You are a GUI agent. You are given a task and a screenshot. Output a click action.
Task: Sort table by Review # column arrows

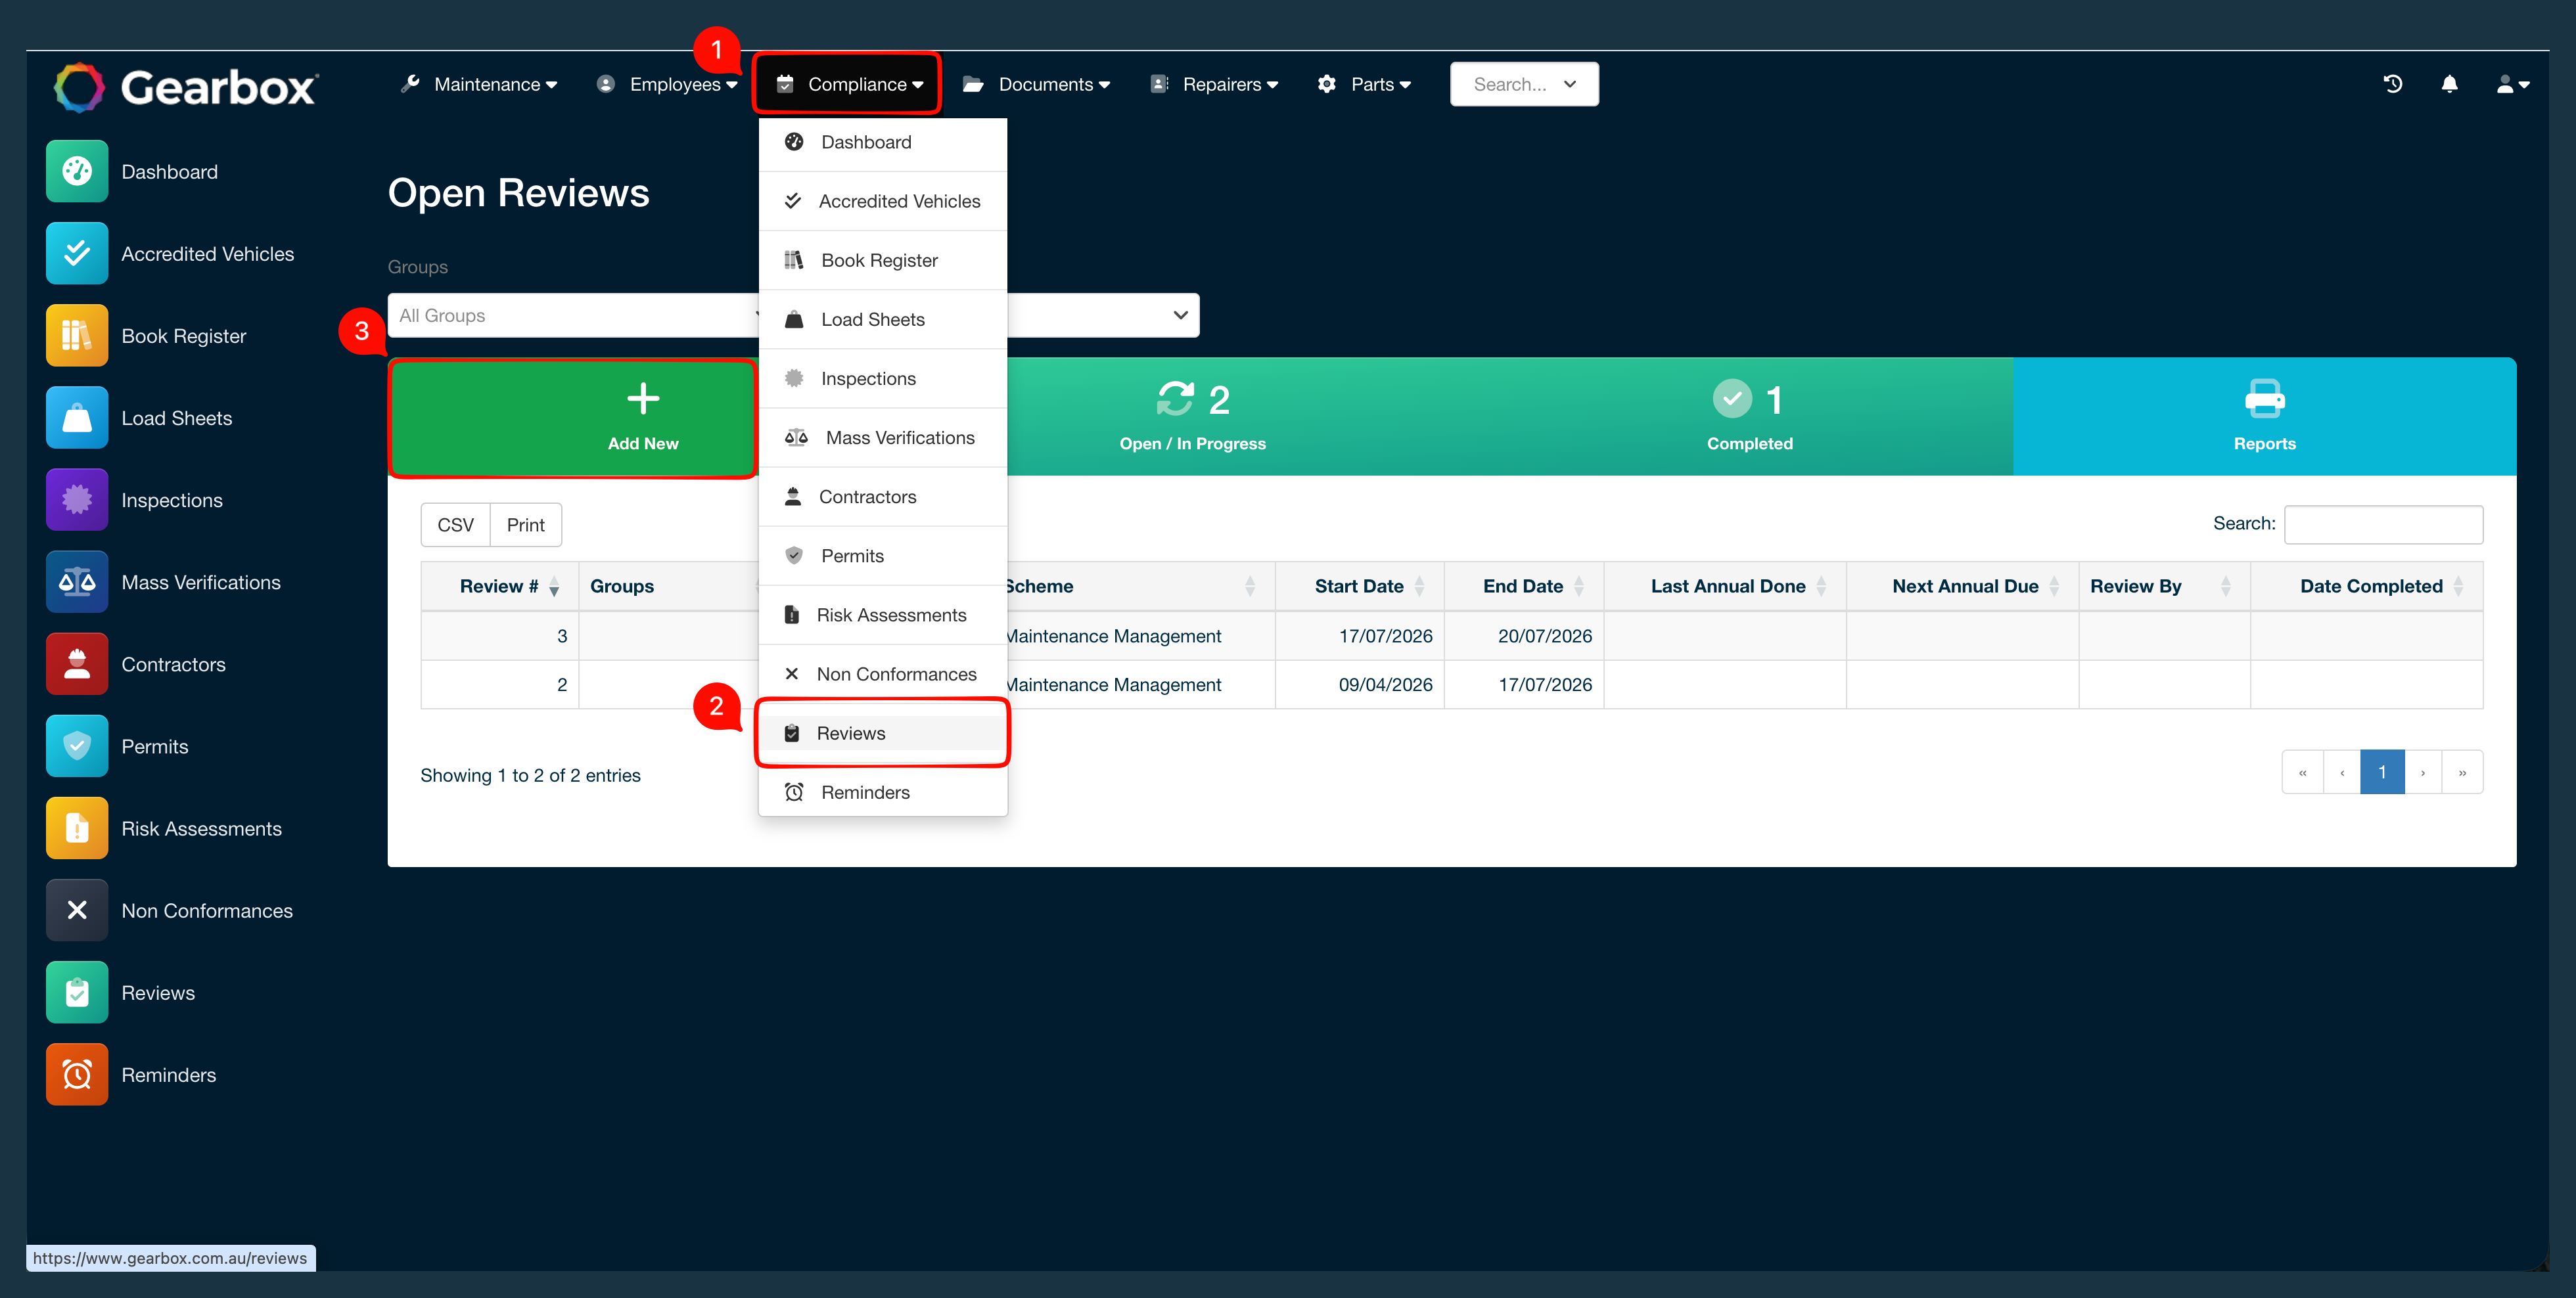click(x=554, y=587)
